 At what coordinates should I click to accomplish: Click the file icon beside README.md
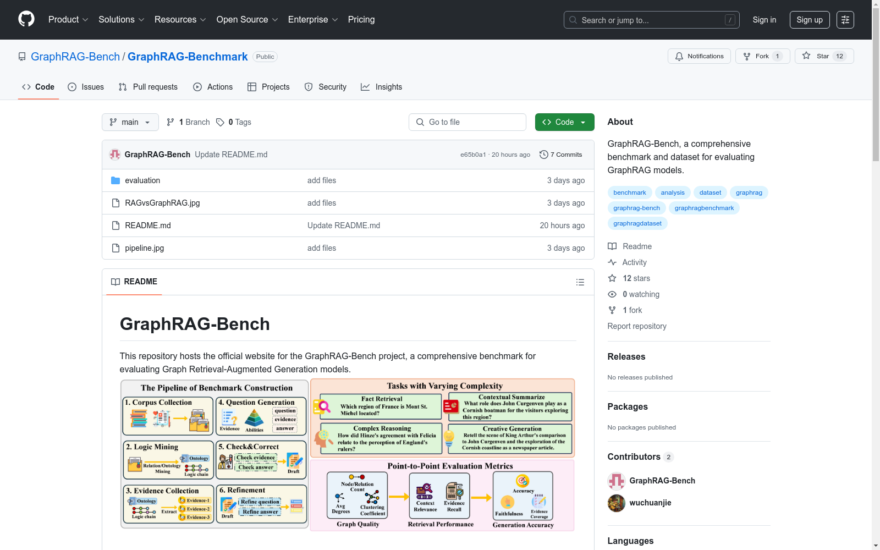[116, 226]
